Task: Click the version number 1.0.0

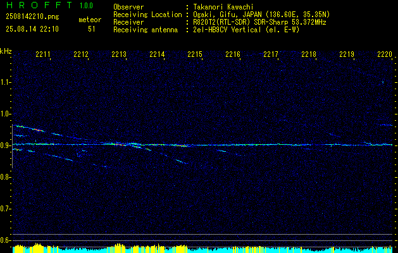Action: pyautogui.click(x=86, y=6)
